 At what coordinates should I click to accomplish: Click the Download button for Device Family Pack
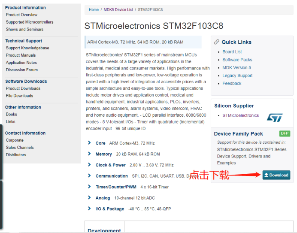click(x=276, y=175)
